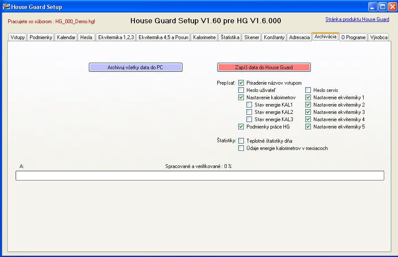Enable the Heslo užívateľ checkbox
Screen dimensions: 398x257
point(241,90)
